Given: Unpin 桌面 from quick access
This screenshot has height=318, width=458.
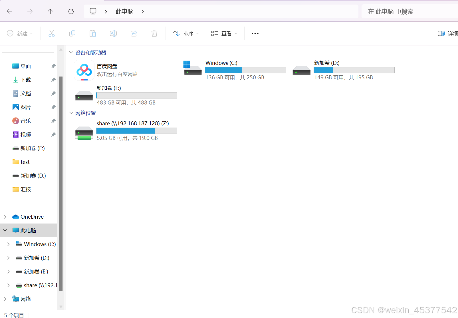Looking at the screenshot, I should (53, 66).
